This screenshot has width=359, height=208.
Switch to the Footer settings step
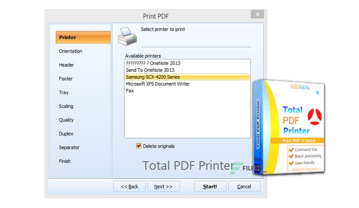tap(66, 79)
